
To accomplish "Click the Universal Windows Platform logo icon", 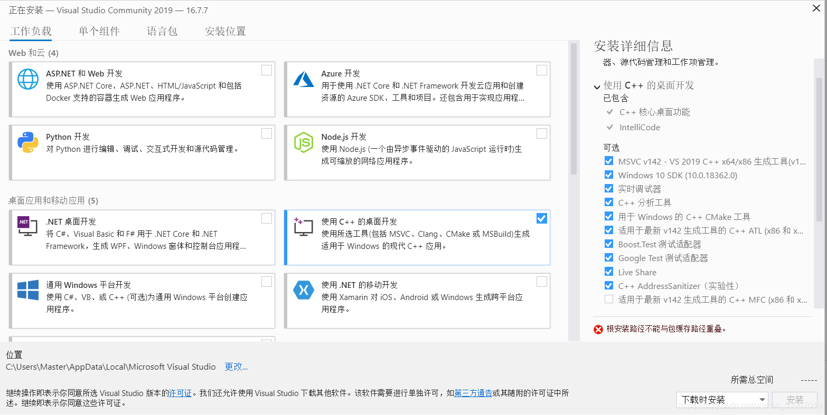I will click(x=28, y=290).
